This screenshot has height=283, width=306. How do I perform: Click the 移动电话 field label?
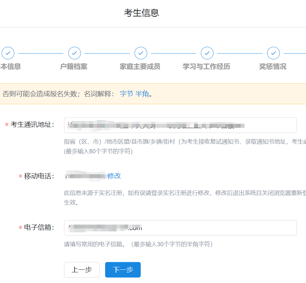point(39,176)
